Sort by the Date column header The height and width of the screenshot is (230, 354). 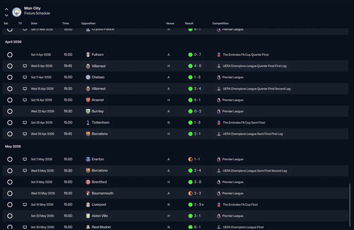coord(34,23)
